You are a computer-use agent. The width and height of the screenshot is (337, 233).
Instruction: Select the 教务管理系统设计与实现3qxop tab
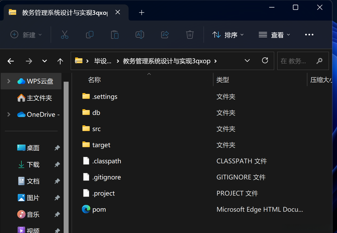tap(66, 12)
